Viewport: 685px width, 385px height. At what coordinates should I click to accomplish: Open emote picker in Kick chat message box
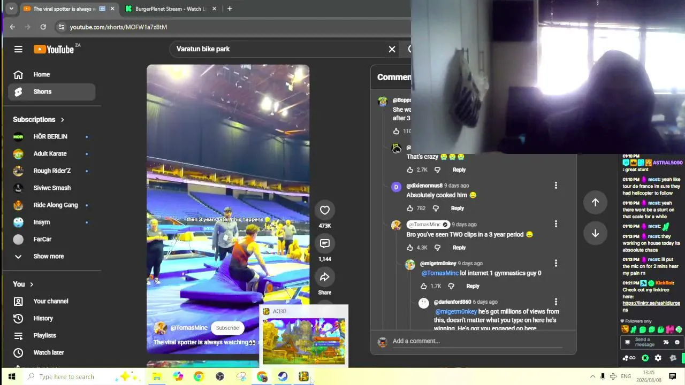tap(677, 342)
